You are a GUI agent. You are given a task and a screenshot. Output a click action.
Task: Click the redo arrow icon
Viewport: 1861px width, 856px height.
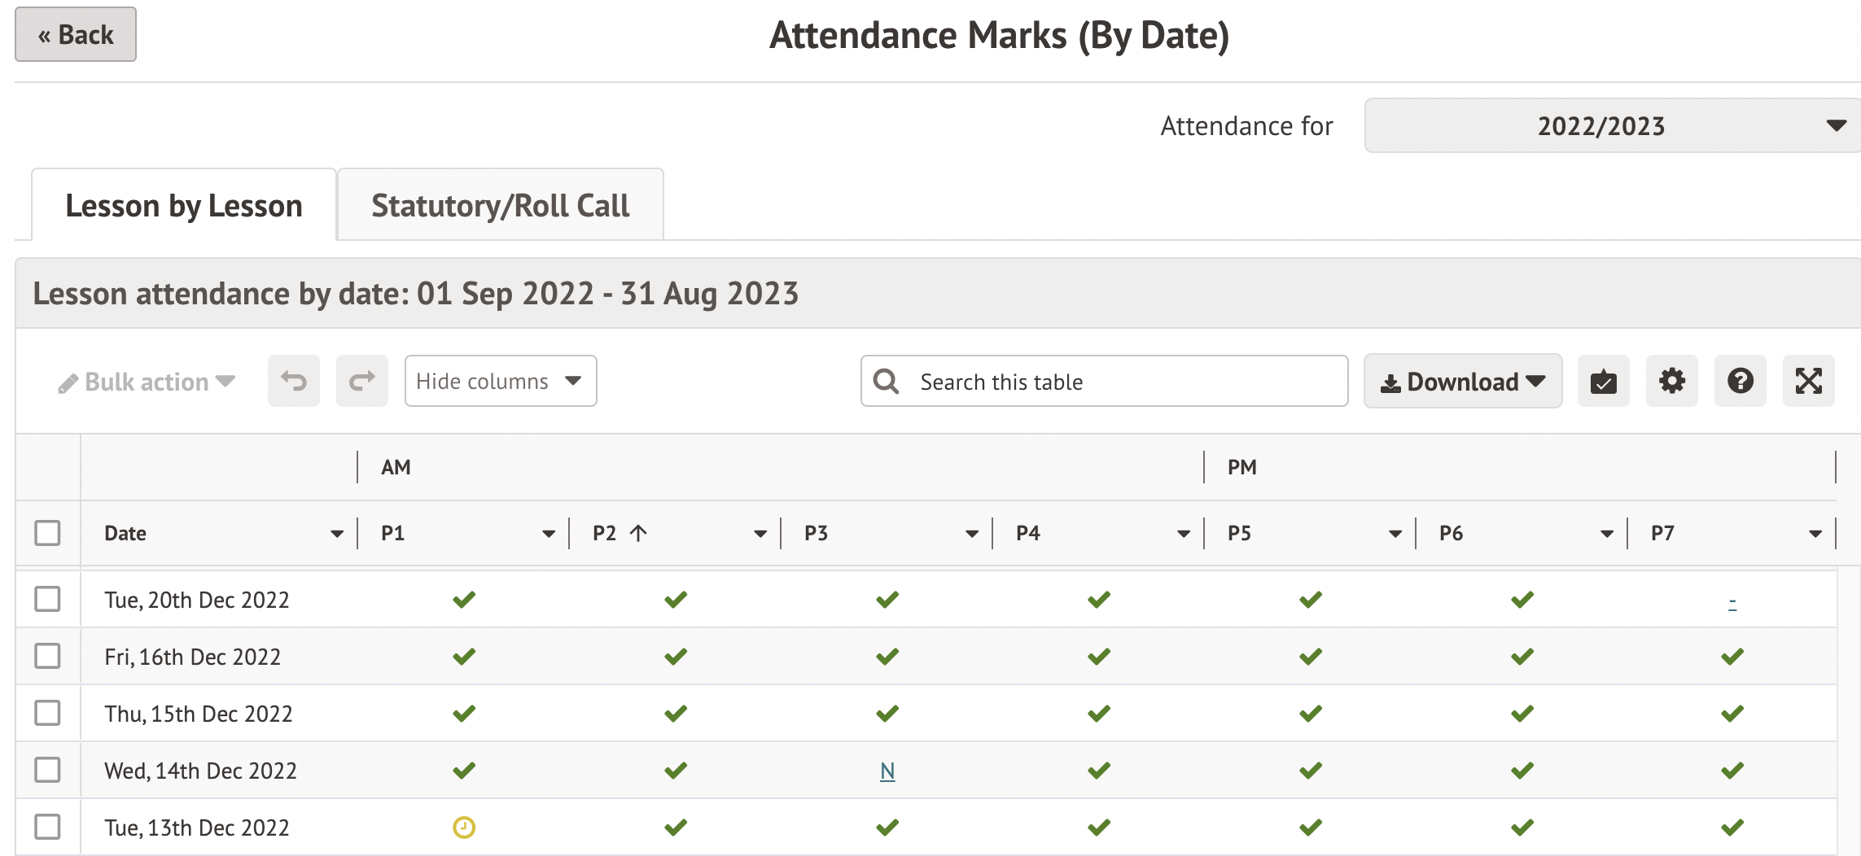click(361, 381)
